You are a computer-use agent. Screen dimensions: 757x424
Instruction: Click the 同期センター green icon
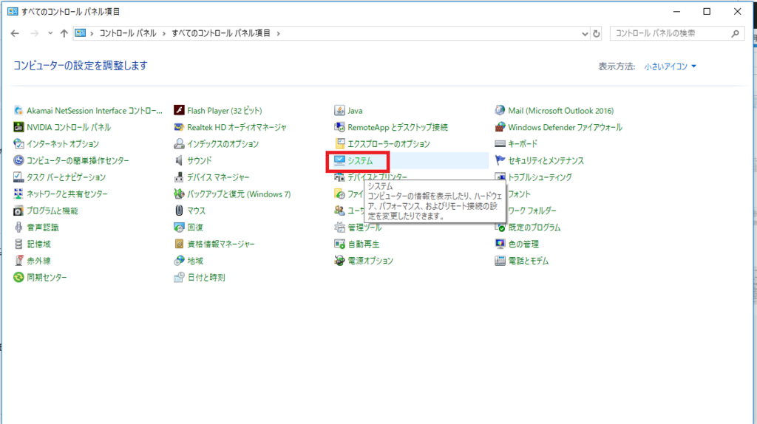18,277
